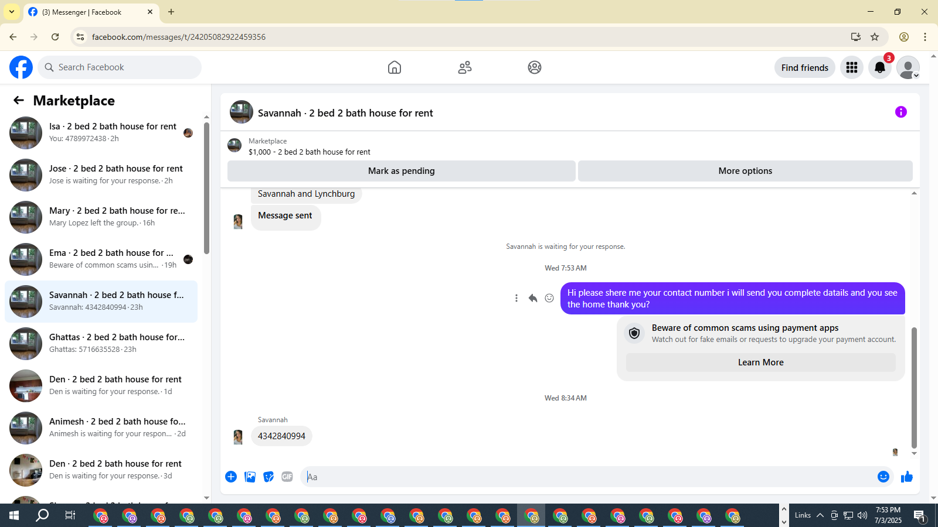Open the account profile menu

click(x=908, y=67)
